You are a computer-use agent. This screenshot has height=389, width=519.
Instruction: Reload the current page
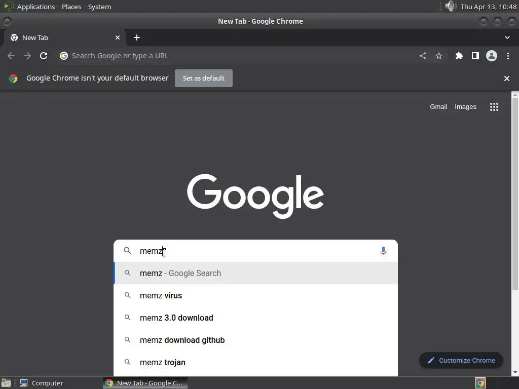[44, 56]
